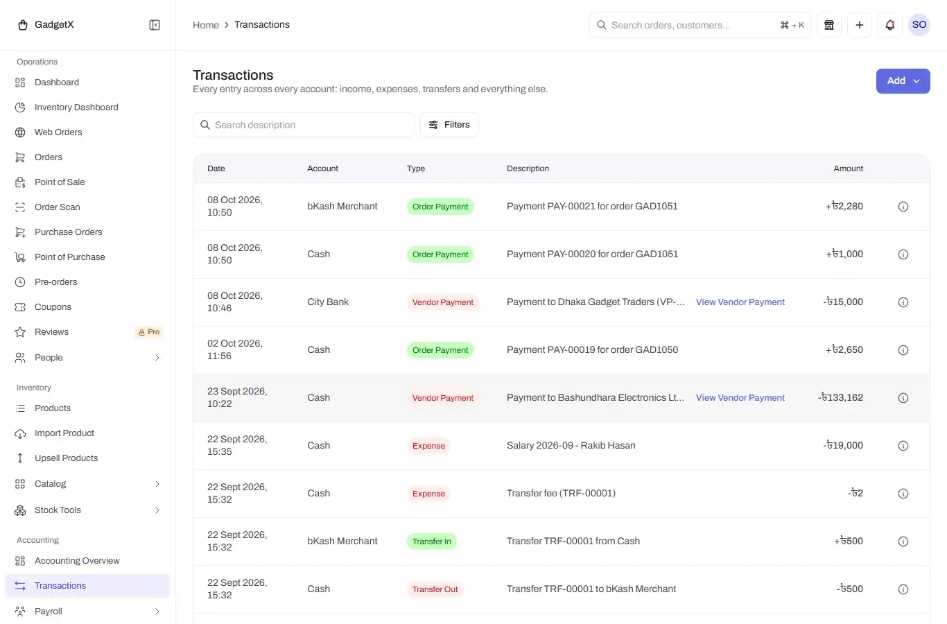The width and height of the screenshot is (947, 624).
Task: Click the plus quick-add icon
Action: tap(860, 25)
